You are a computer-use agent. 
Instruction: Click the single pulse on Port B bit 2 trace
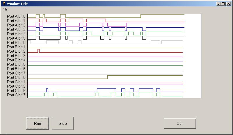tap(38, 51)
